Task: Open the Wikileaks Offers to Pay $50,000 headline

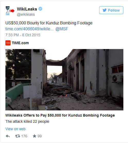Action: (x=60, y=115)
